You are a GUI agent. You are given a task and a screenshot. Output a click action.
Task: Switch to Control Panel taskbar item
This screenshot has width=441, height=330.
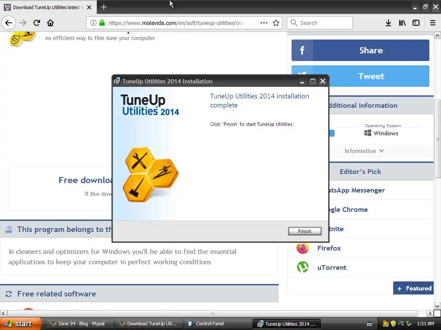[218, 324]
